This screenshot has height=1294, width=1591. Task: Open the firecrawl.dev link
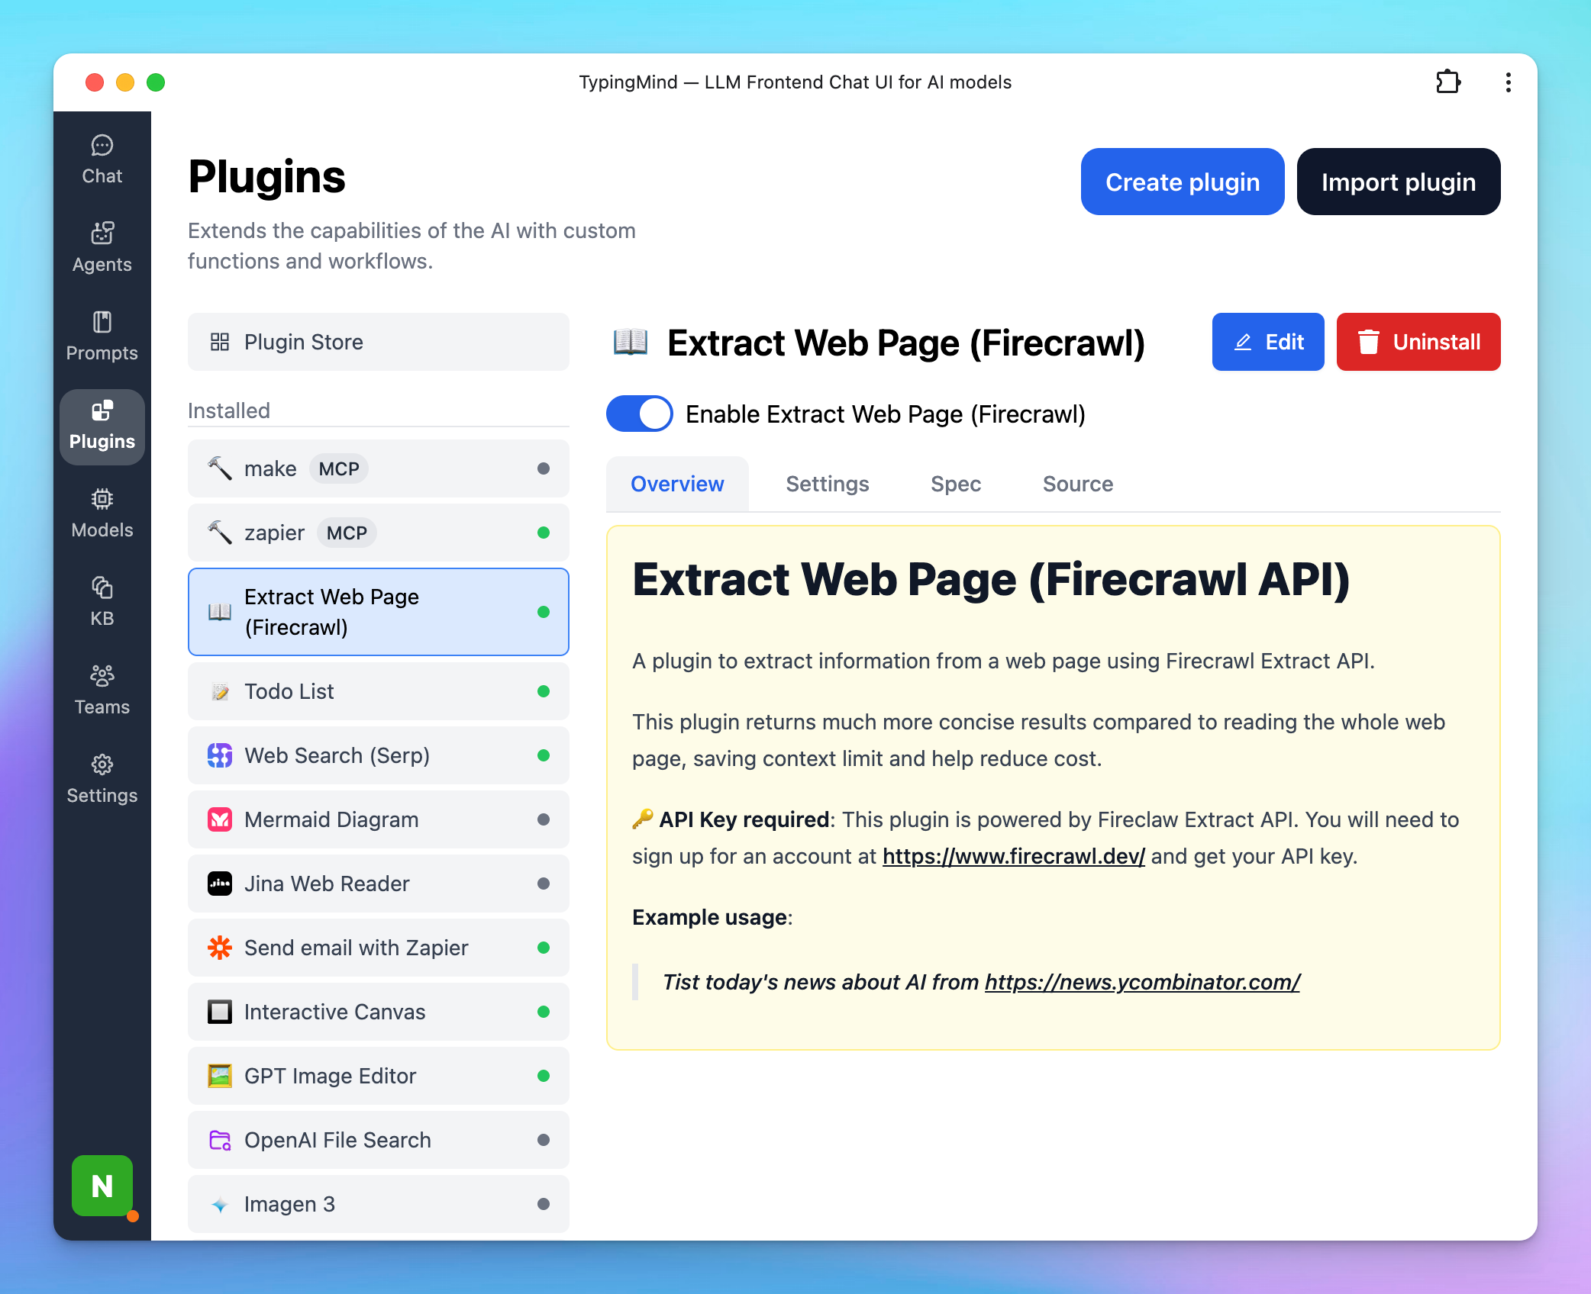(x=1013, y=856)
